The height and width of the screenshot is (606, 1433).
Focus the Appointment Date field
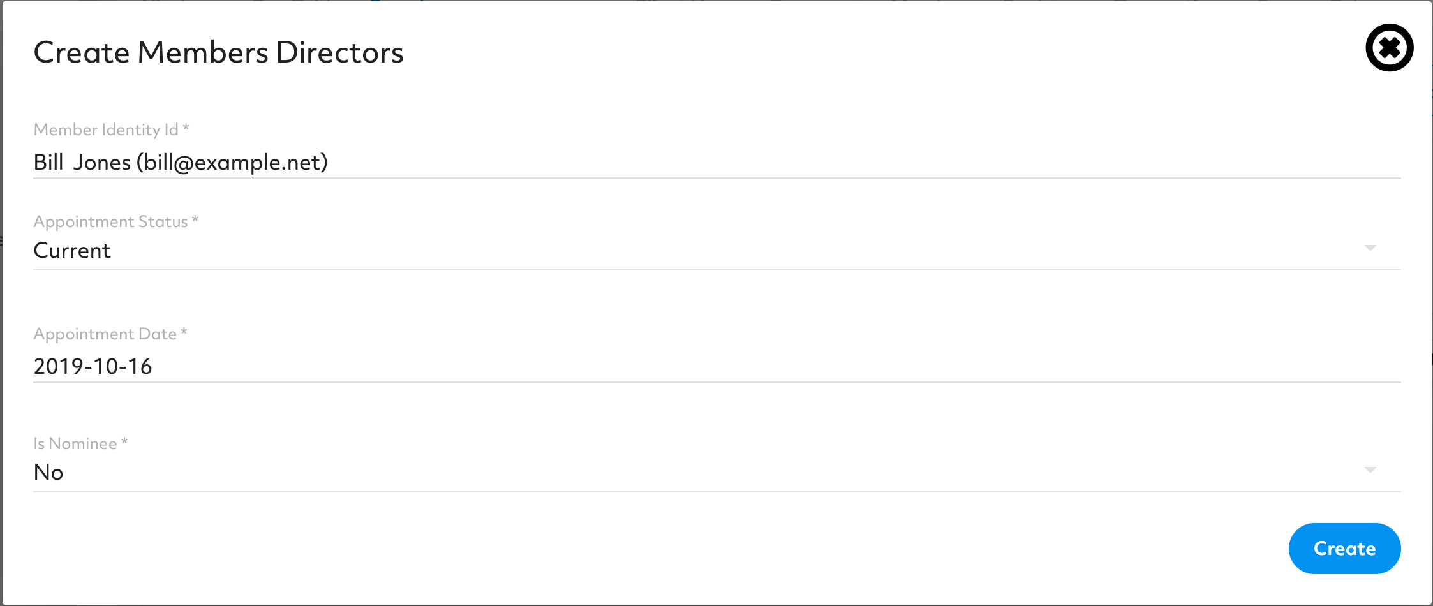click(x=716, y=367)
